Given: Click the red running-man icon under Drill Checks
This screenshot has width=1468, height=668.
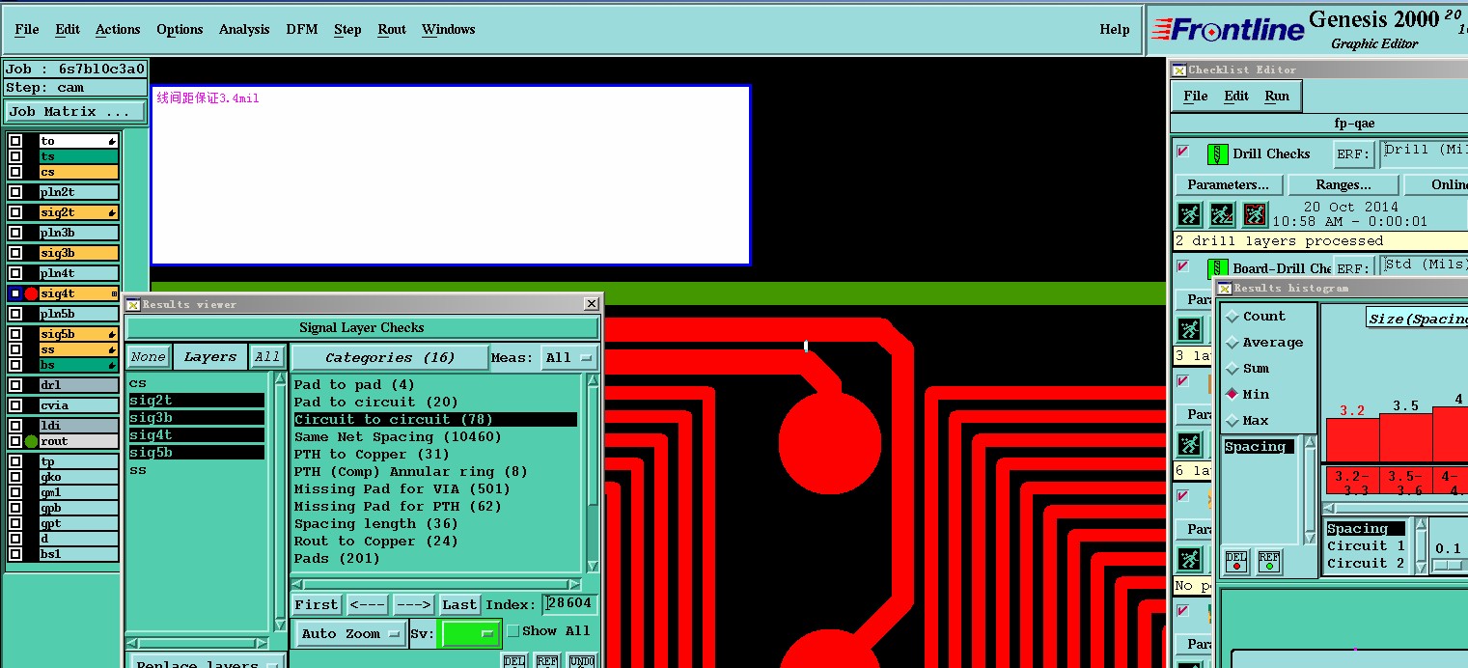Looking at the screenshot, I should (1254, 214).
